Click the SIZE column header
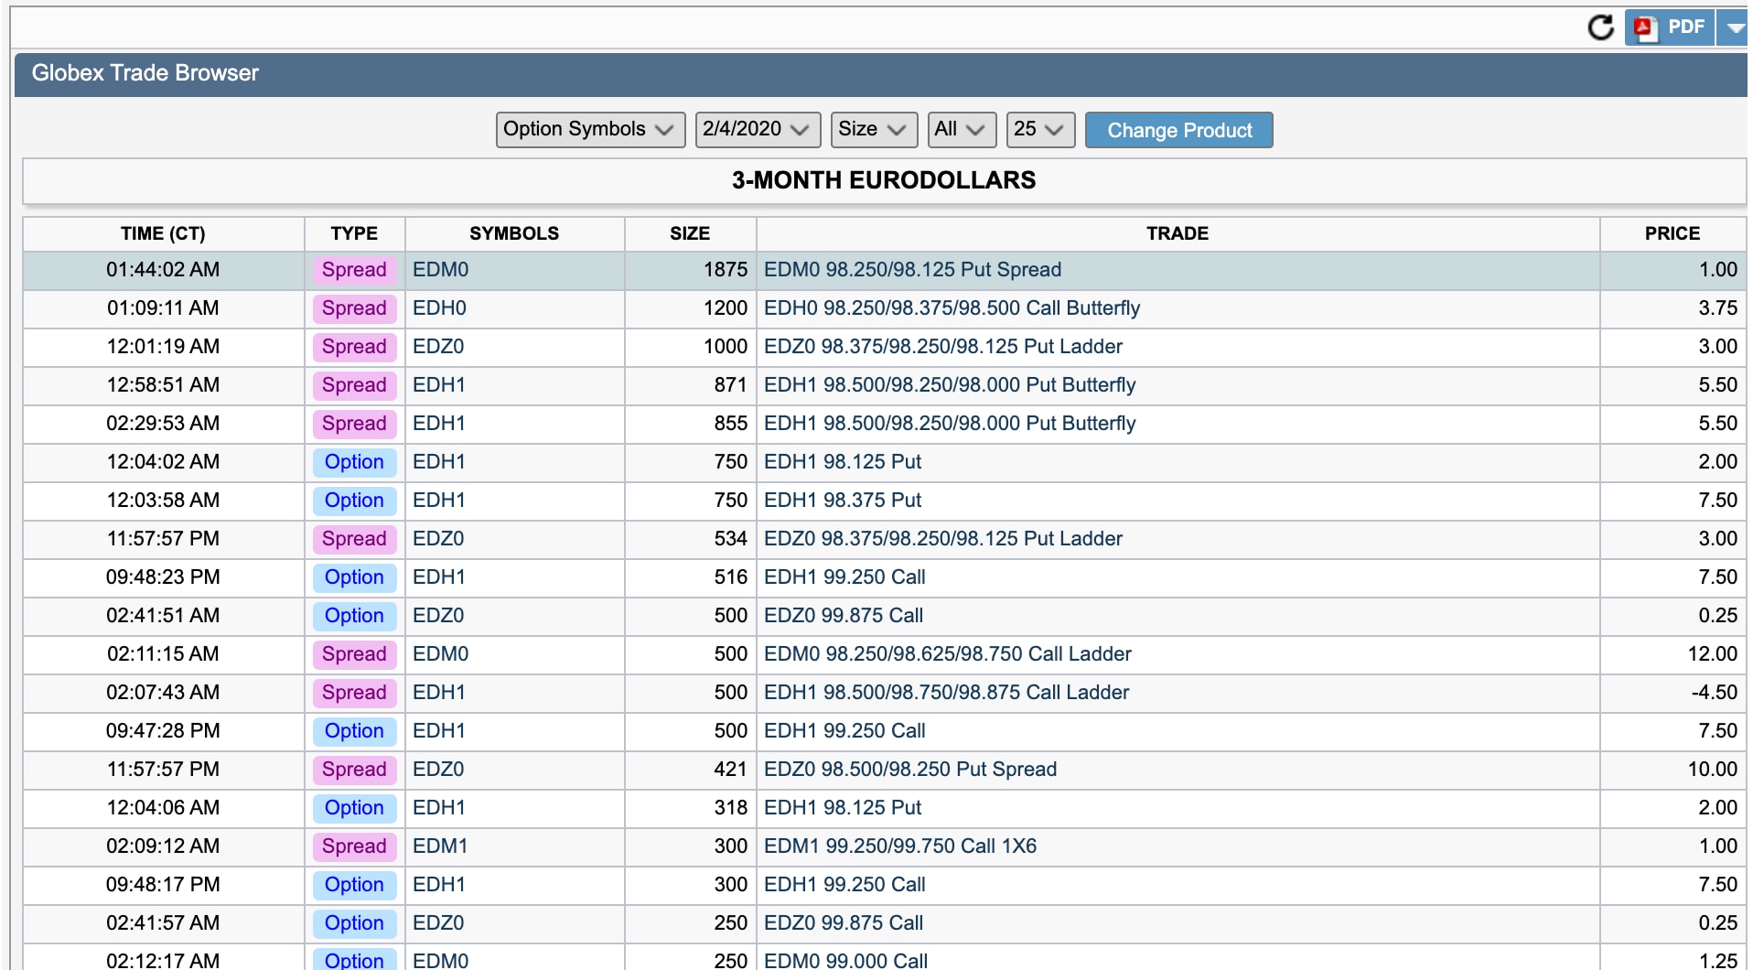The image size is (1753, 970). [689, 233]
